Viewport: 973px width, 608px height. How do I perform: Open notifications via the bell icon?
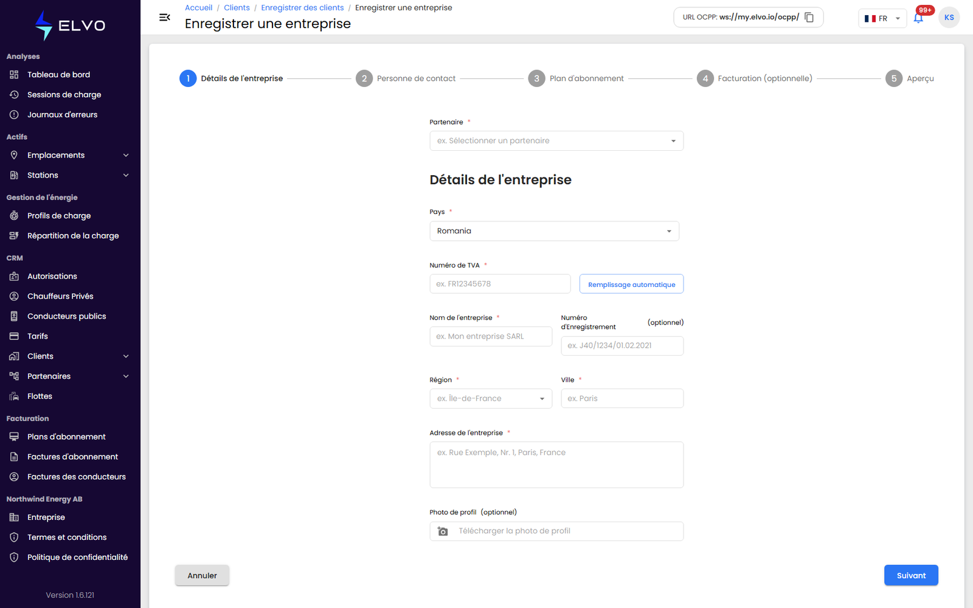pyautogui.click(x=918, y=18)
